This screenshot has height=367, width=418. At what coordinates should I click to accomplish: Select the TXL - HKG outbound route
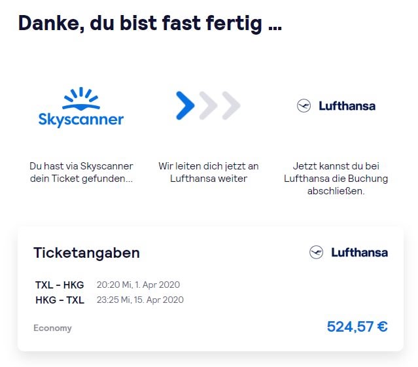(x=60, y=285)
